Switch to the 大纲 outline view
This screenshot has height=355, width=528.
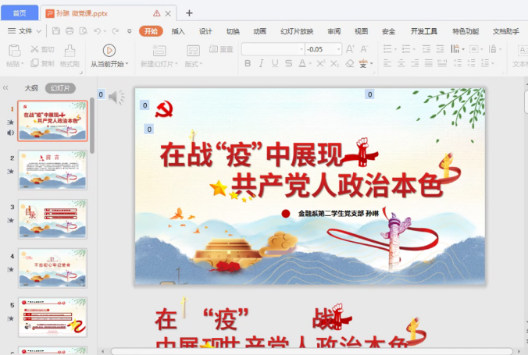point(31,88)
